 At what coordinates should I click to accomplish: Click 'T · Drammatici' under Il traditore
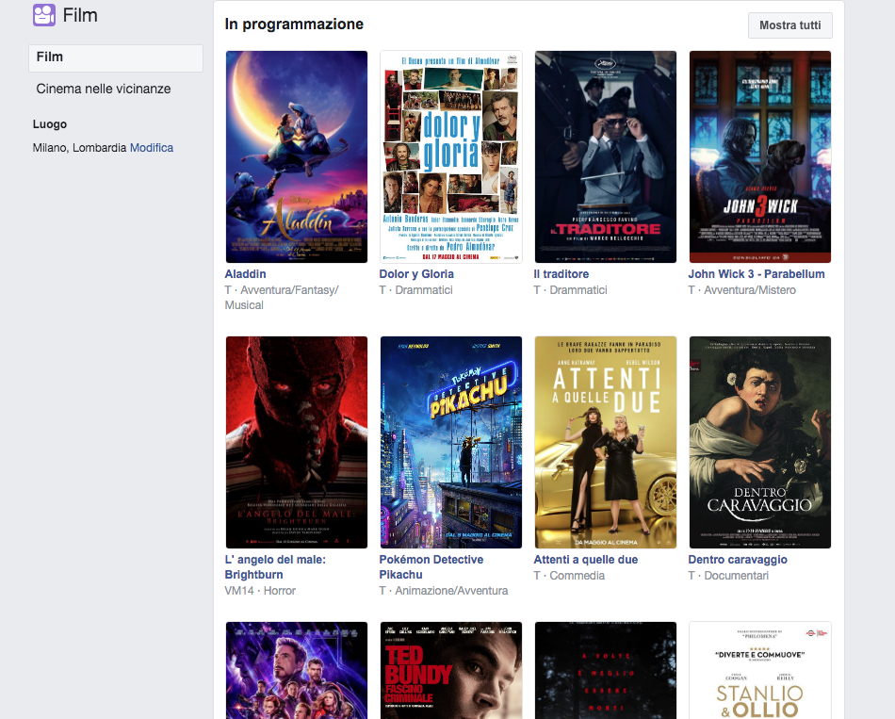(570, 290)
